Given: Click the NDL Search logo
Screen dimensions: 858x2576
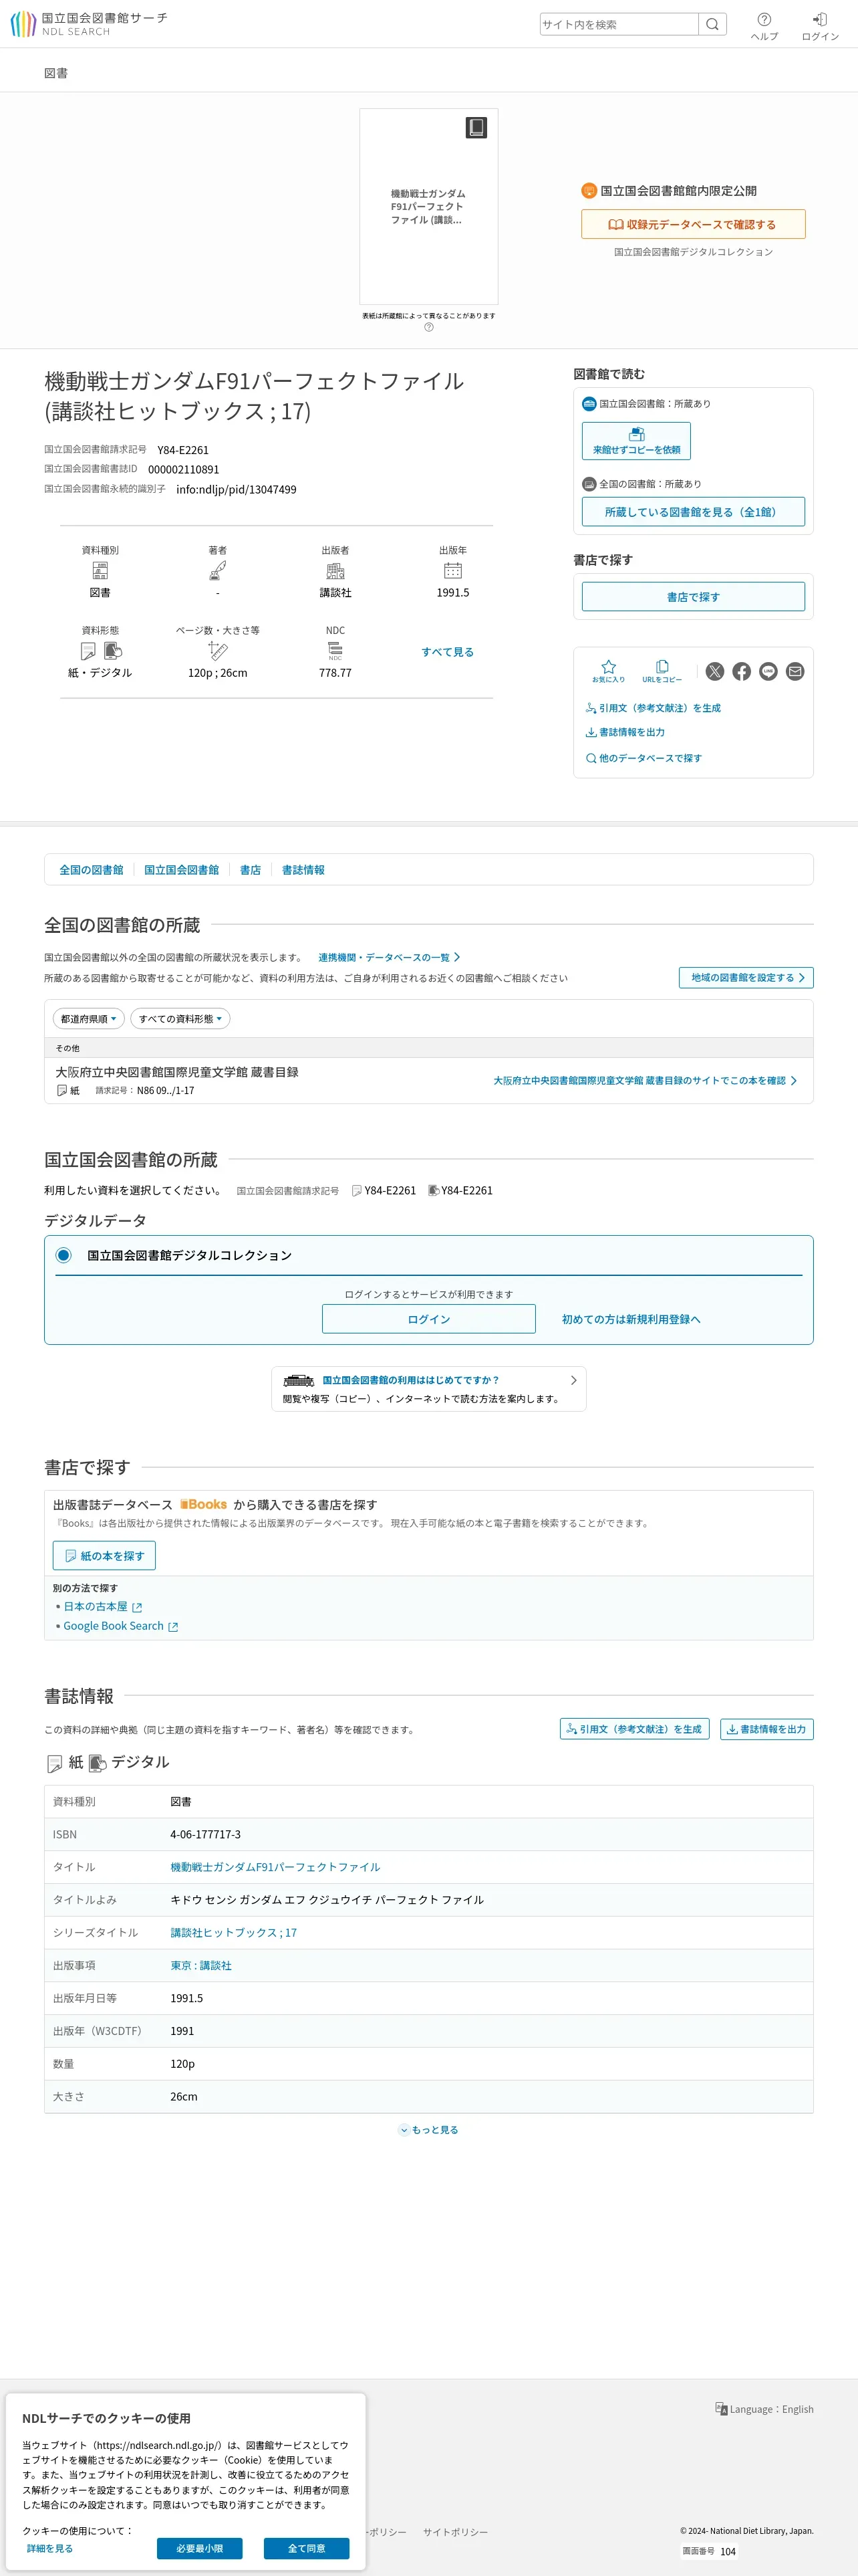Looking at the screenshot, I should click(x=89, y=24).
